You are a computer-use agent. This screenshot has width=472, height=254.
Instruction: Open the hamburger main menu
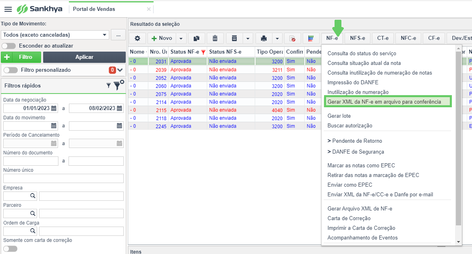[x=8, y=9]
